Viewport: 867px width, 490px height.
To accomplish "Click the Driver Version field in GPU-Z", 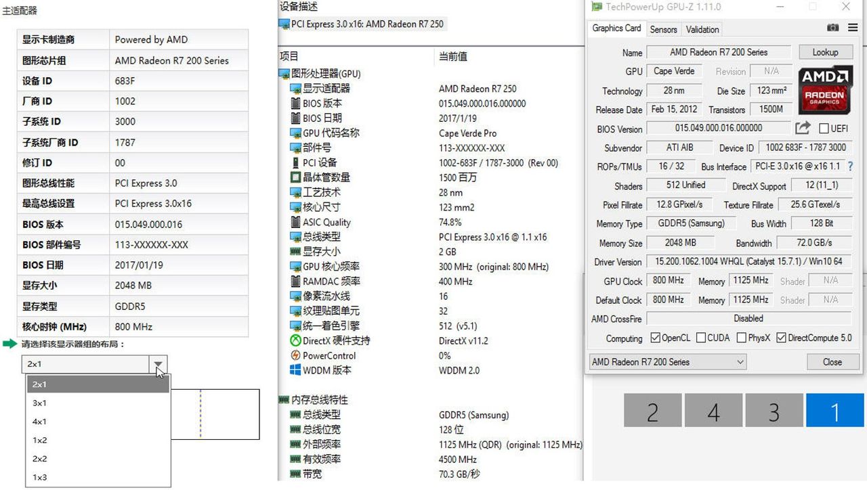I will [748, 261].
